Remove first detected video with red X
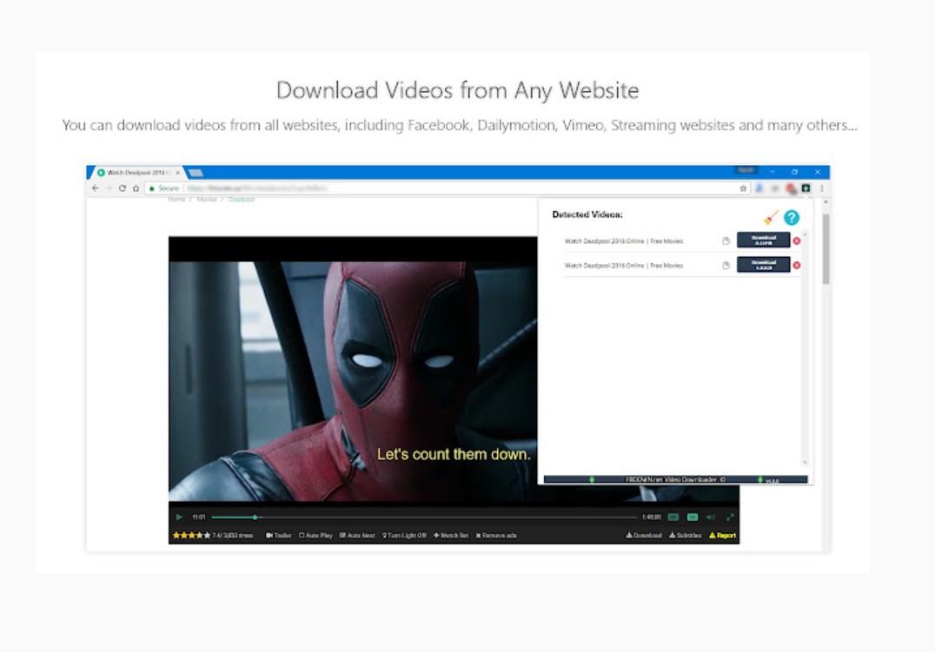Screen dimensions: 935x652 point(797,240)
